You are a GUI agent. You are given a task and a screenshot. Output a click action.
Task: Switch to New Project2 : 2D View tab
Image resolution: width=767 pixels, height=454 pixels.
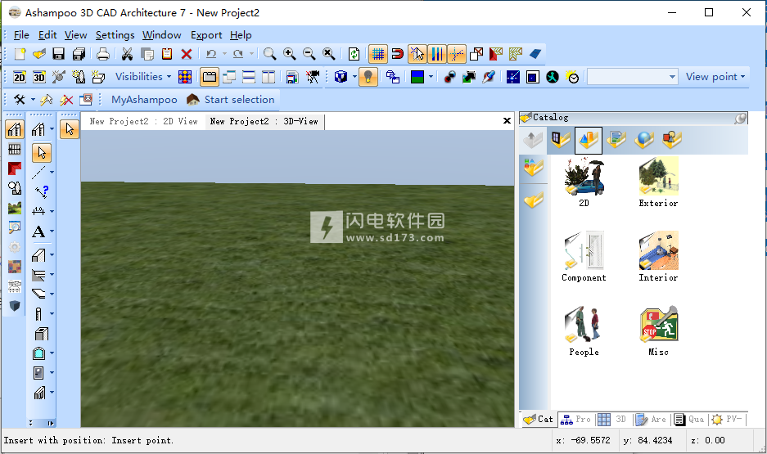point(143,121)
